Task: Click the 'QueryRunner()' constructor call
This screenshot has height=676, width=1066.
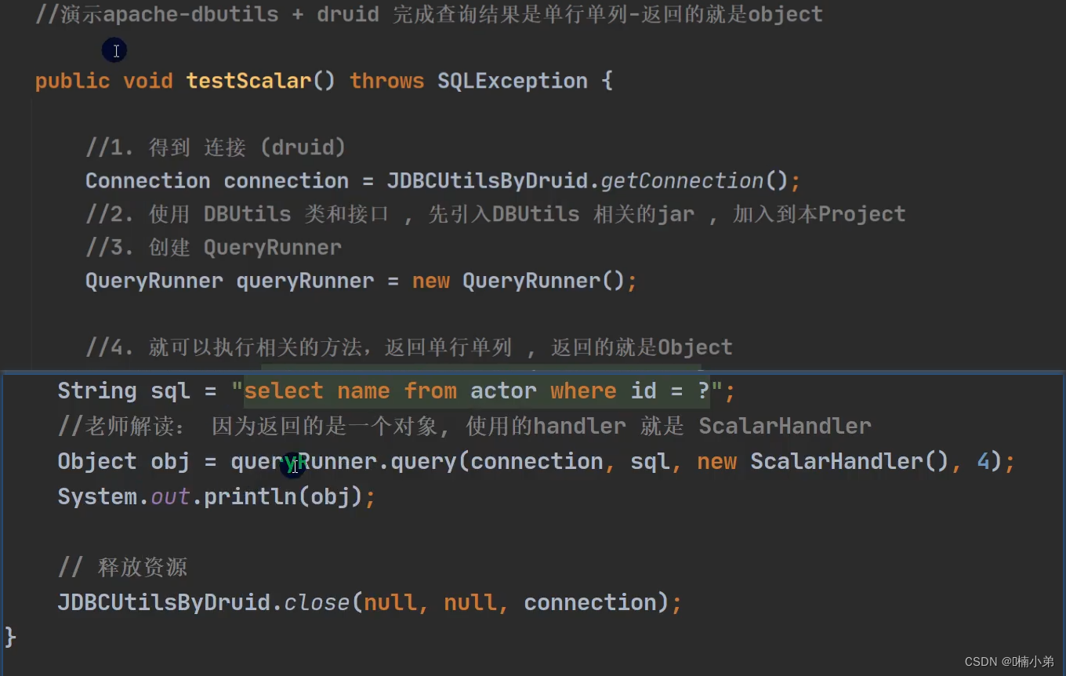Action: tap(543, 281)
